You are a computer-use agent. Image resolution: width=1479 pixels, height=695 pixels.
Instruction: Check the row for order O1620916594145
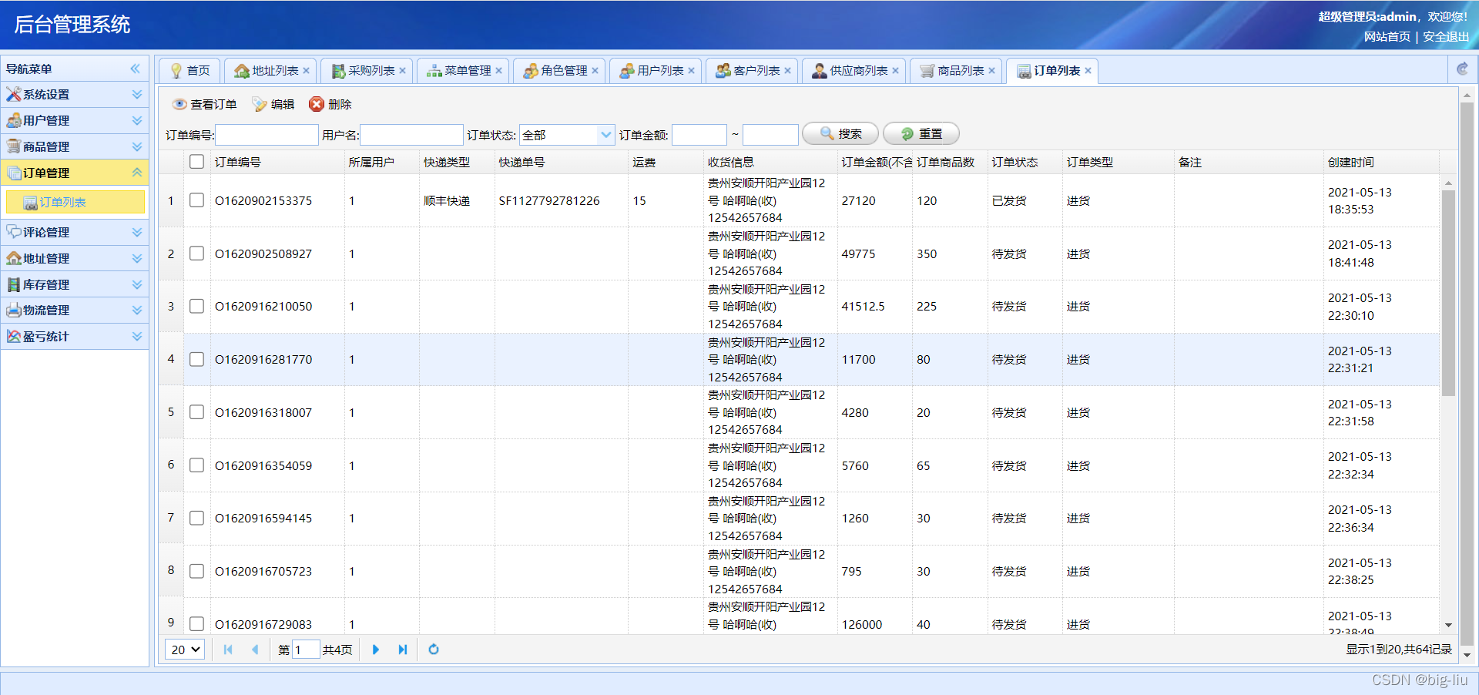point(196,518)
